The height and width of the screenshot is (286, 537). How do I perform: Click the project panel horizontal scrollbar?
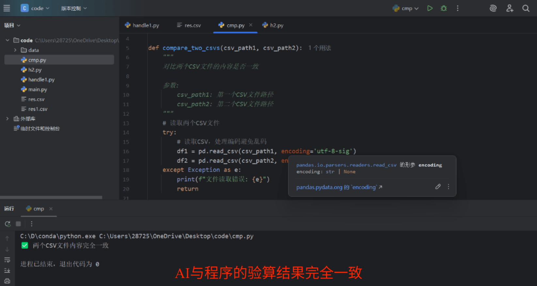tap(51, 197)
